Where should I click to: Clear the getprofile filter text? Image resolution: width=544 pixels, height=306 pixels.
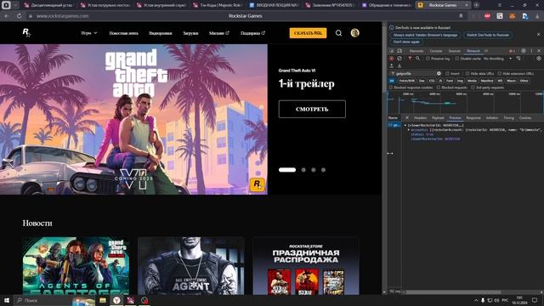(439, 74)
